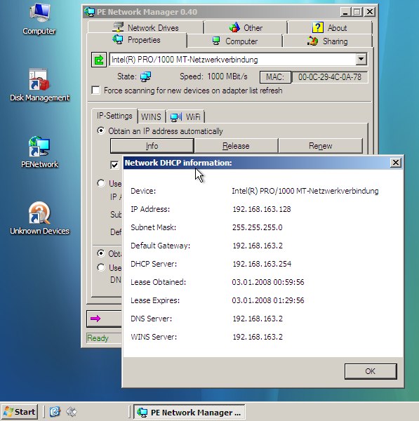Screen dimensions: 419x421
Task: Select the 'Obt' DNS automatically radio button
Action: click(101, 253)
